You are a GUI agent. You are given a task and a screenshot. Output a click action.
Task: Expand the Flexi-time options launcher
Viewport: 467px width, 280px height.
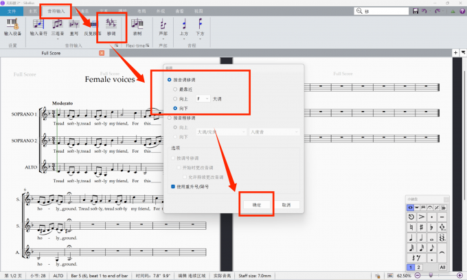click(148, 45)
